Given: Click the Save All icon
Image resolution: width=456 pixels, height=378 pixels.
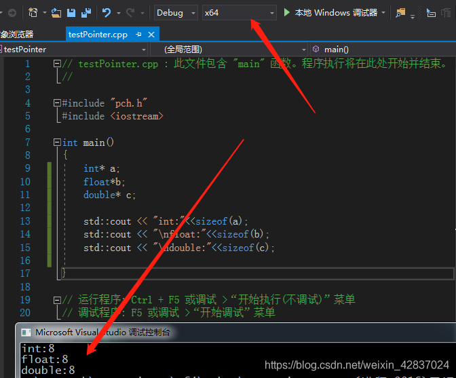Looking at the screenshot, I should [86, 13].
